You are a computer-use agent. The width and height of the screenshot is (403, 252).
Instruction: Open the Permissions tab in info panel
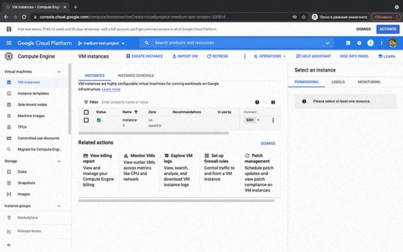(x=306, y=82)
